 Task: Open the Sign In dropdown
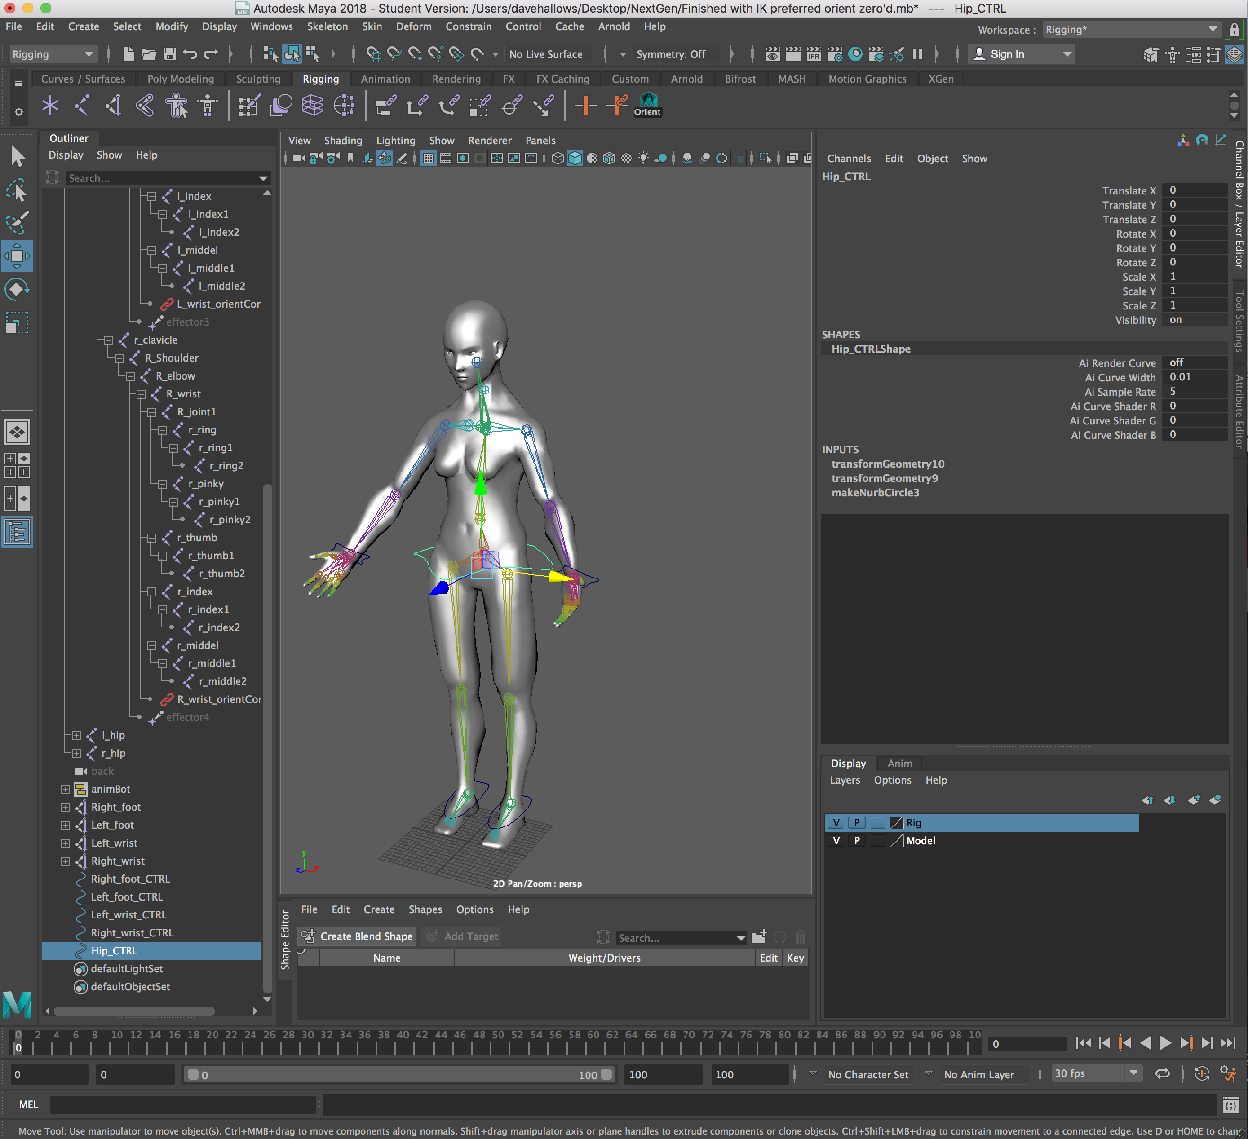click(1022, 54)
